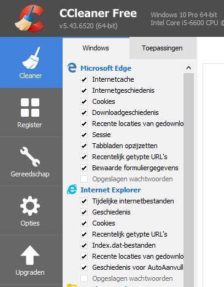The height and width of the screenshot is (287, 224).
Task: Toggle the Tabbladen opzijzetten checkbox
Action: 84,146
